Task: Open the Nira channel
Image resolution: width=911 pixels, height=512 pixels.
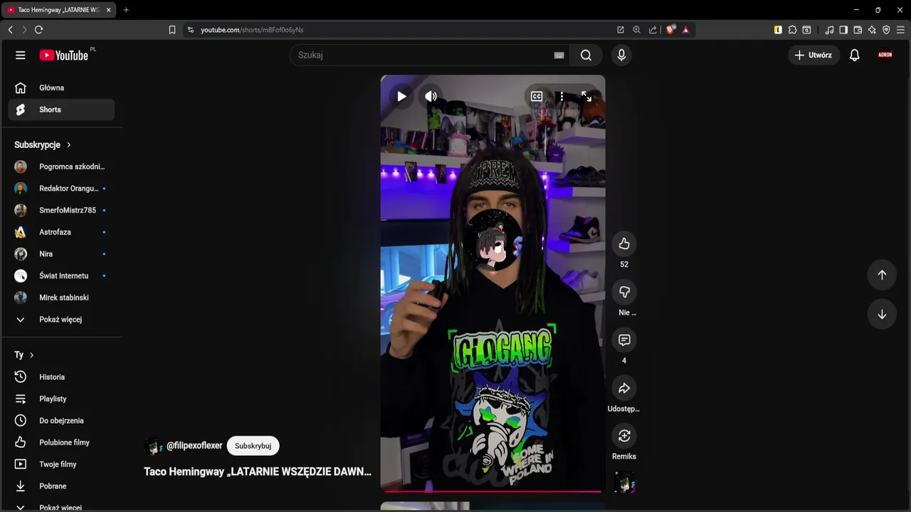Action: coord(61,254)
